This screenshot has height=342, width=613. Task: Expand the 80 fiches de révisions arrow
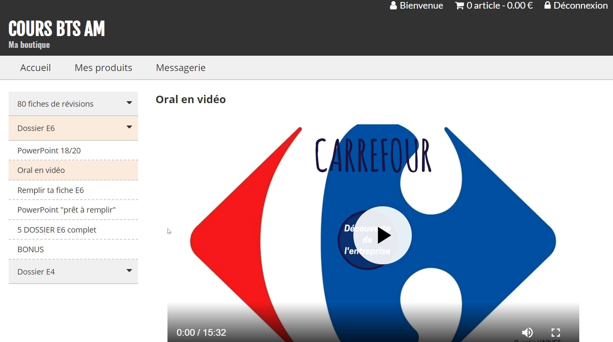(129, 103)
